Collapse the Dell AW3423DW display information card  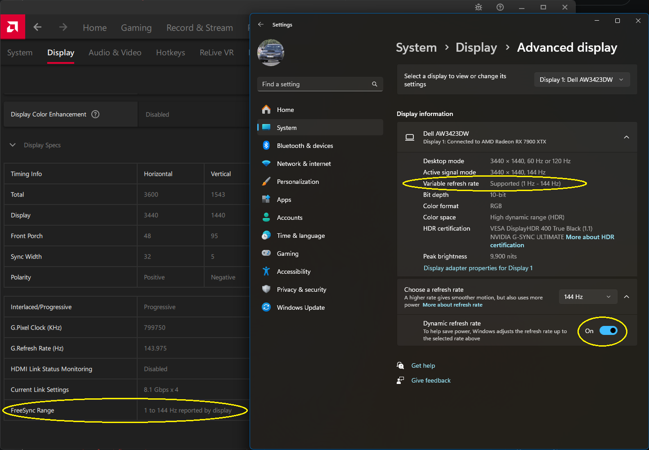(x=627, y=137)
